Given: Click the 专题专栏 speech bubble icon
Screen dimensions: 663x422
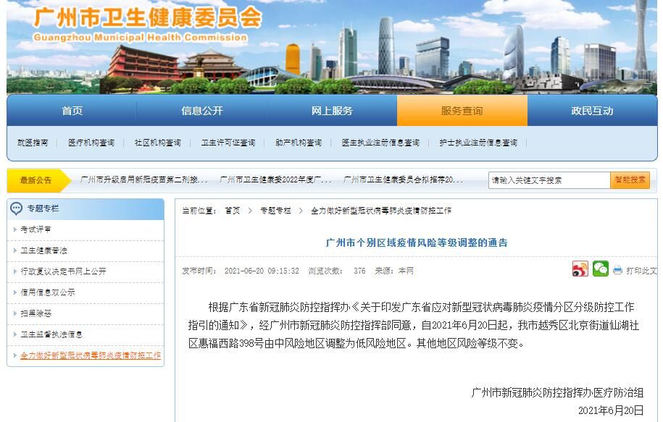Looking at the screenshot, I should click(x=17, y=208).
